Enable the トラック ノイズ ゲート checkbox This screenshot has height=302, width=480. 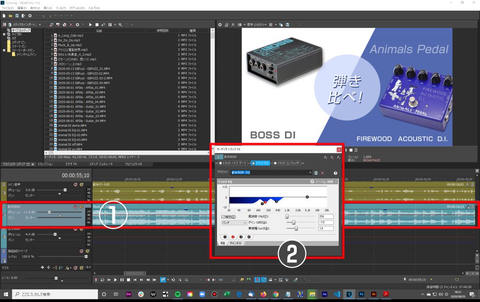click(x=220, y=163)
